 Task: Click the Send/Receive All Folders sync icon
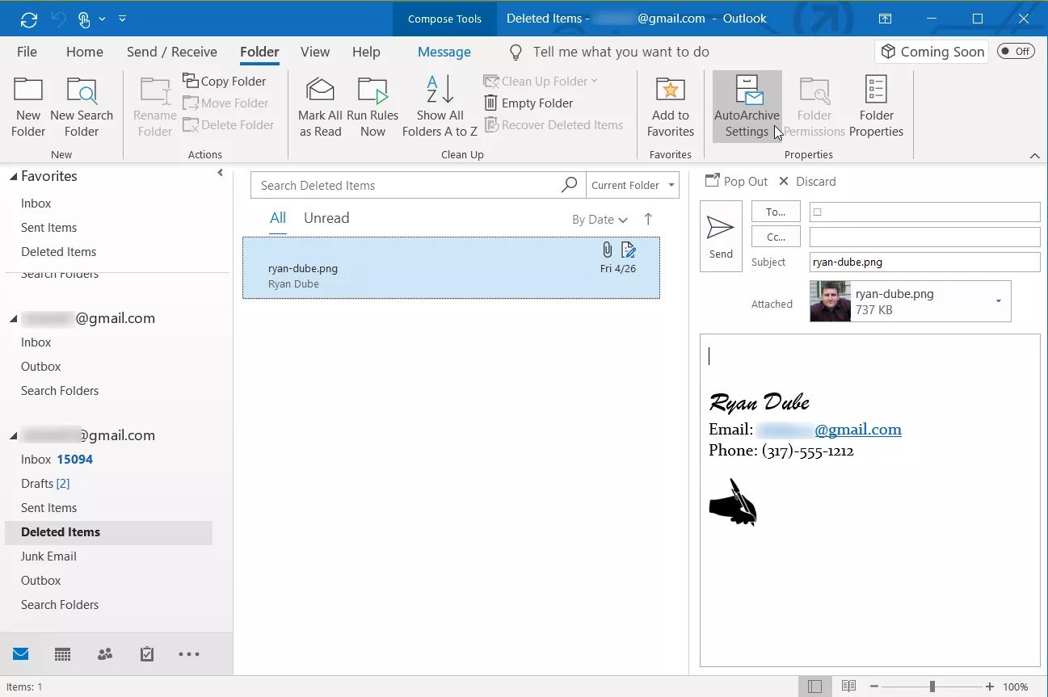click(29, 19)
